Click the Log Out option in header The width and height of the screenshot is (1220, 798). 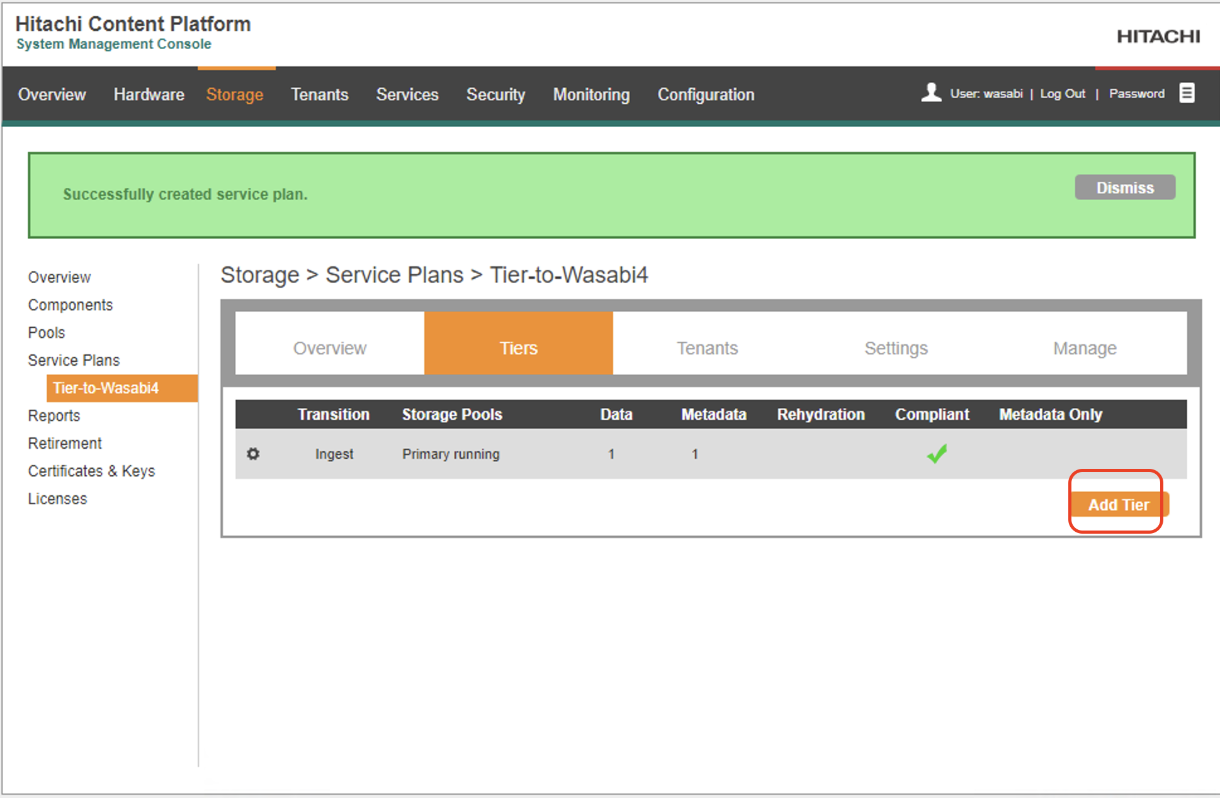(1066, 94)
